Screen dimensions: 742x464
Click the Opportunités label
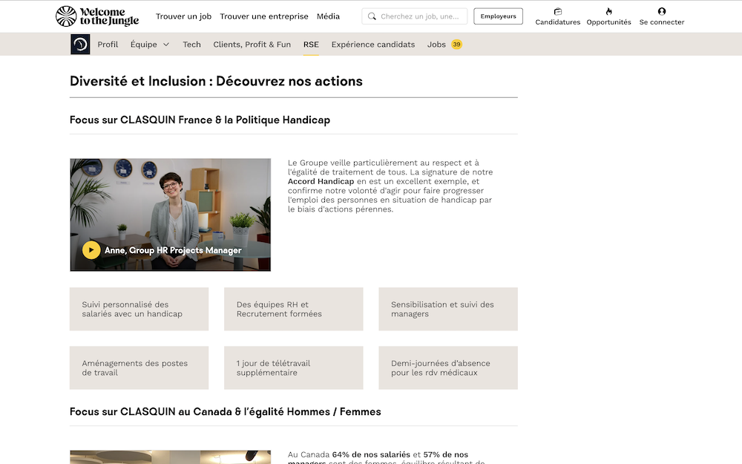[x=609, y=22]
